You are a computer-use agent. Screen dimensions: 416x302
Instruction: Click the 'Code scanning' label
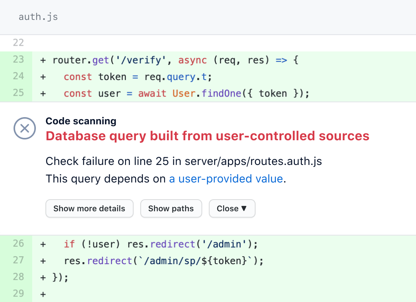click(x=81, y=121)
